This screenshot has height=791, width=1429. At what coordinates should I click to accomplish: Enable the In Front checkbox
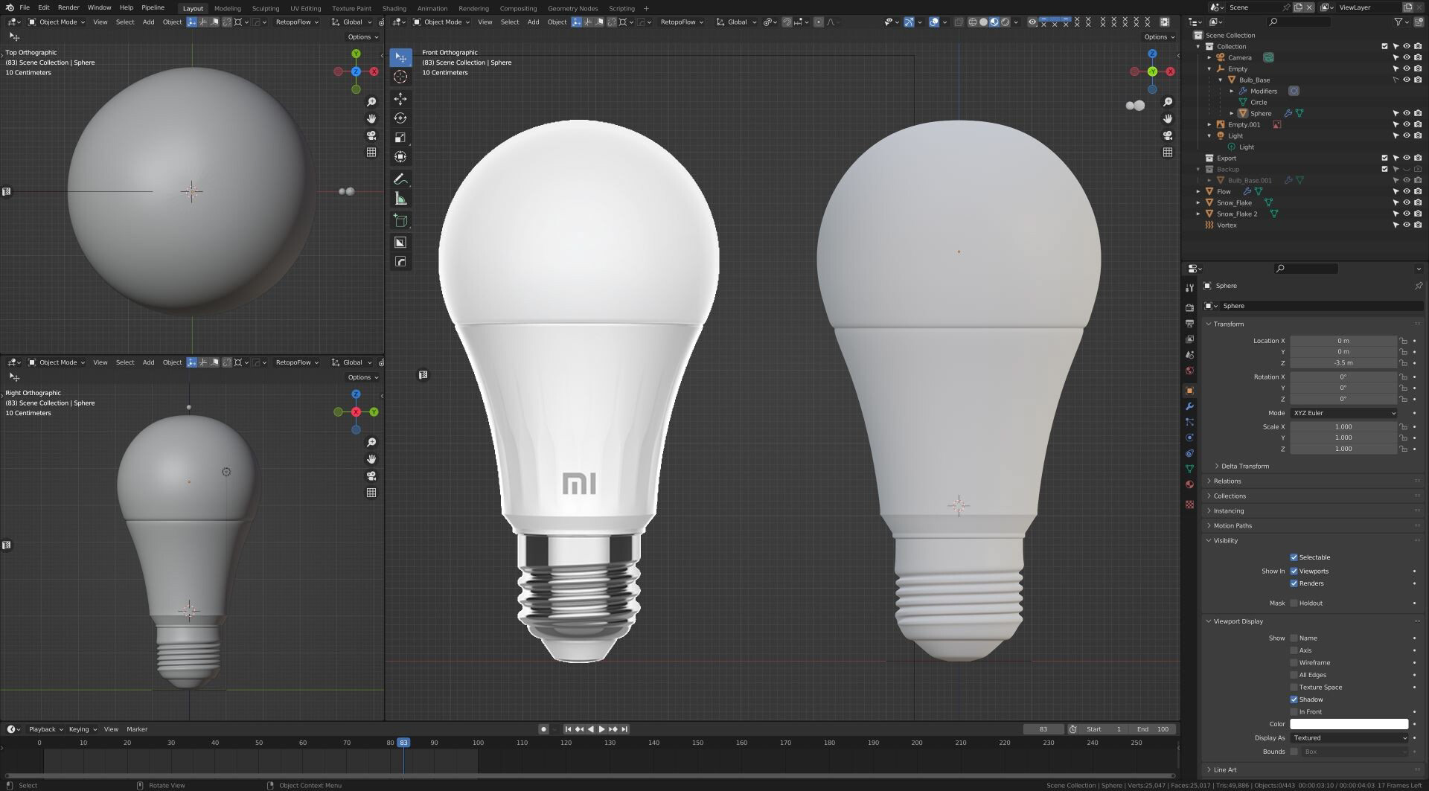click(x=1294, y=712)
